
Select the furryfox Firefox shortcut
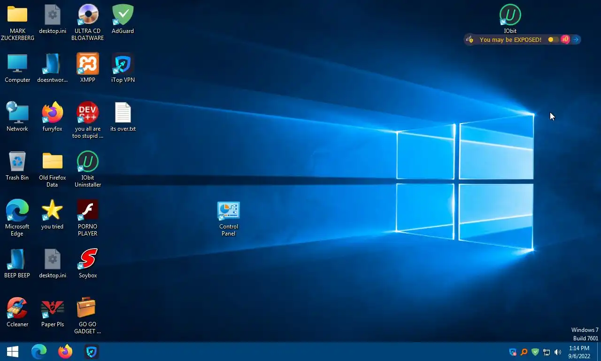(52, 113)
